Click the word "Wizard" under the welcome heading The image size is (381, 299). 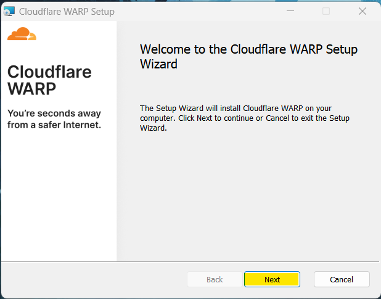[x=159, y=63]
